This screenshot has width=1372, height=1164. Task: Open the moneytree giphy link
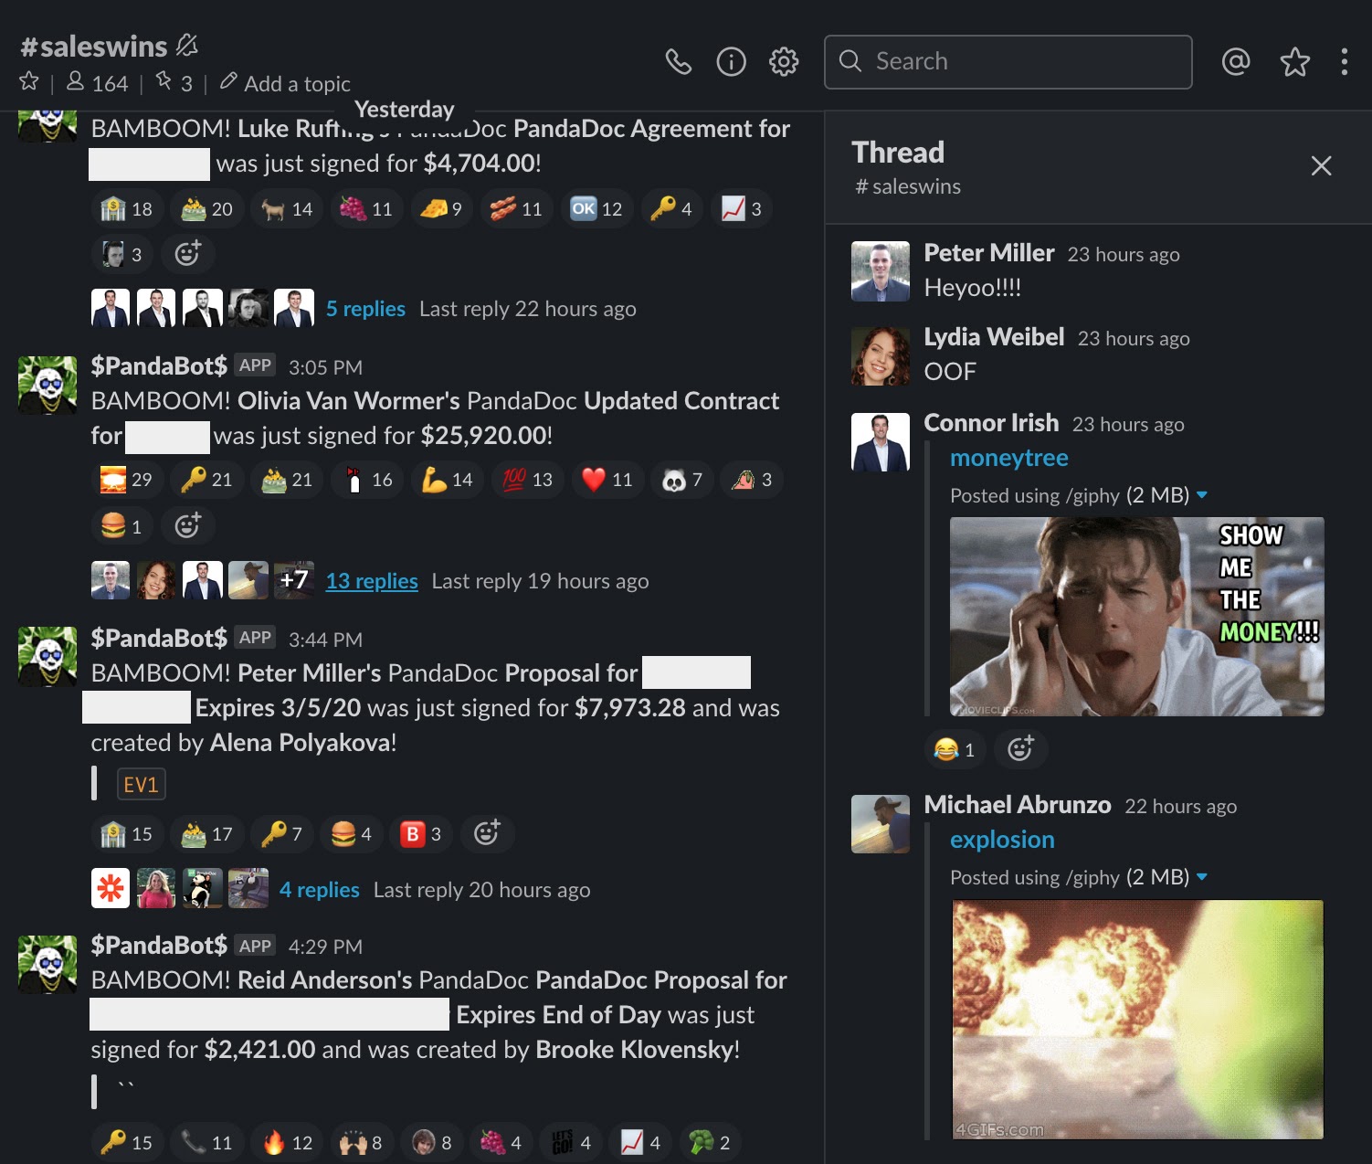click(1009, 458)
